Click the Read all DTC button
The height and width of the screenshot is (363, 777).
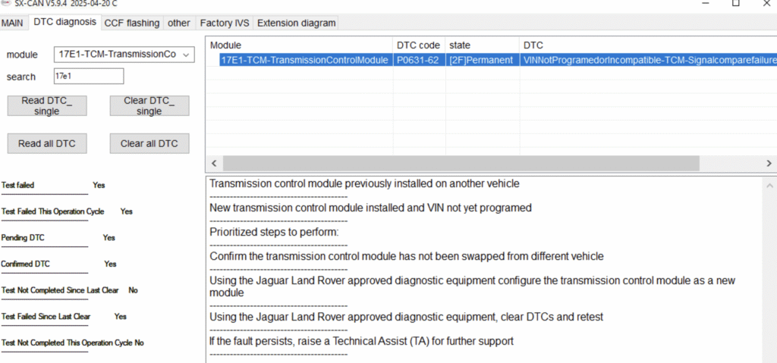point(47,144)
